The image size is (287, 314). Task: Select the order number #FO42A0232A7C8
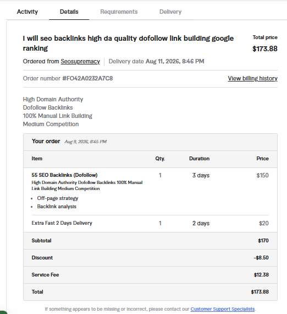[x=87, y=78]
